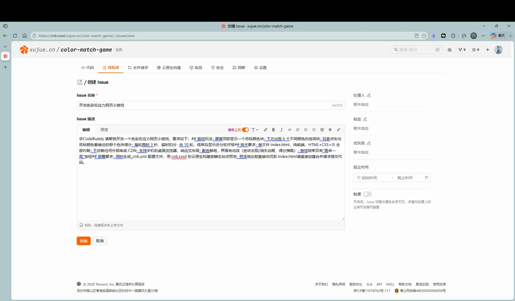
Task: Go to the 设置 tab
Action: click(260, 68)
